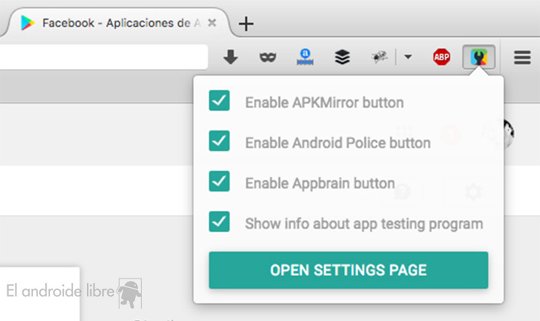Screen dimensions: 540x321
Task: Open a new tab with plus button
Action: click(246, 24)
